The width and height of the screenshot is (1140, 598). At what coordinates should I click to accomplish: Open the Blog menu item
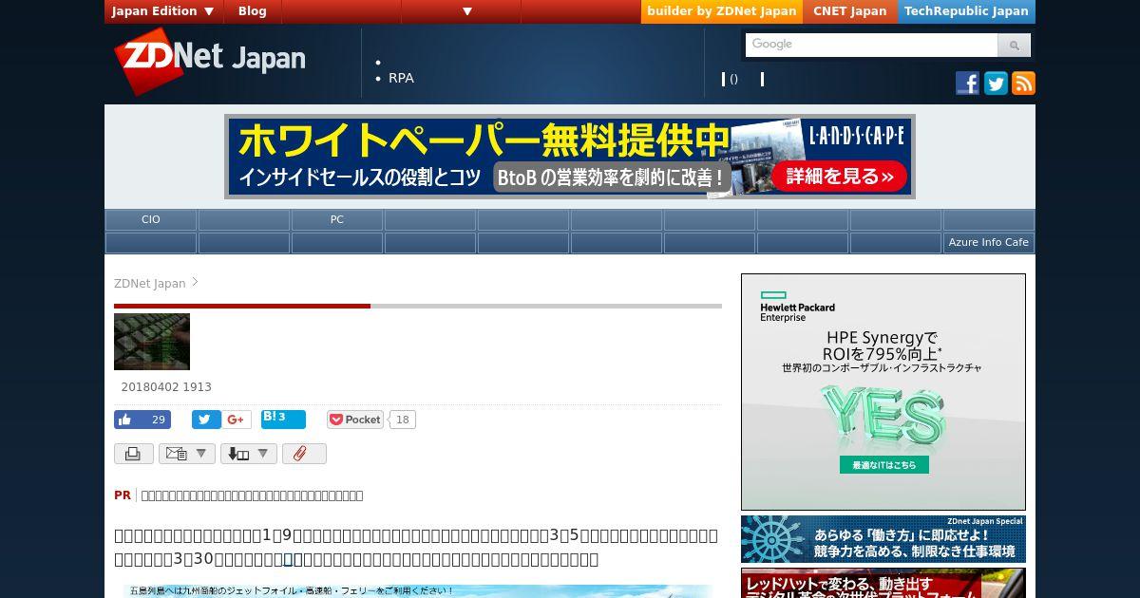[x=253, y=11]
